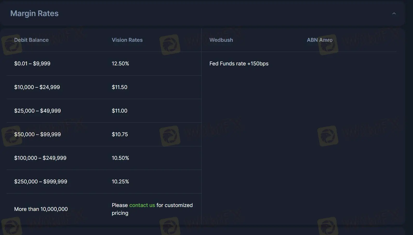Click the Margin Rates heading

point(34,13)
